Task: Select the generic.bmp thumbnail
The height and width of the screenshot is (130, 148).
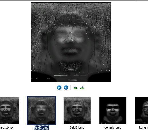Action: tap(113, 111)
